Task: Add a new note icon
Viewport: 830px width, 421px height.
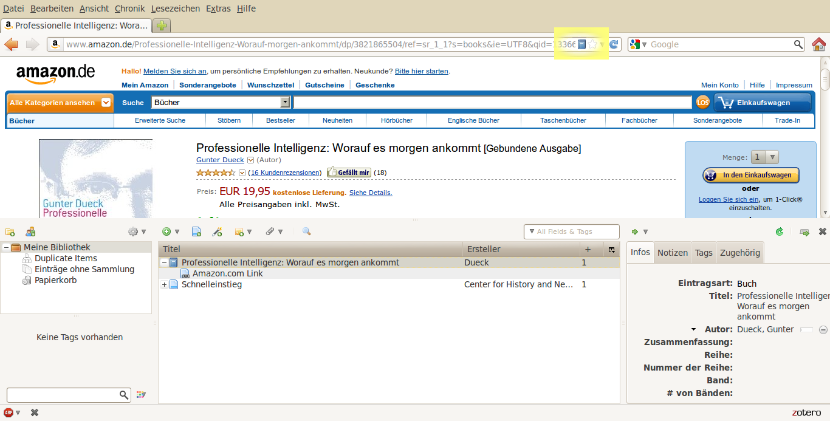Action: tap(243, 231)
